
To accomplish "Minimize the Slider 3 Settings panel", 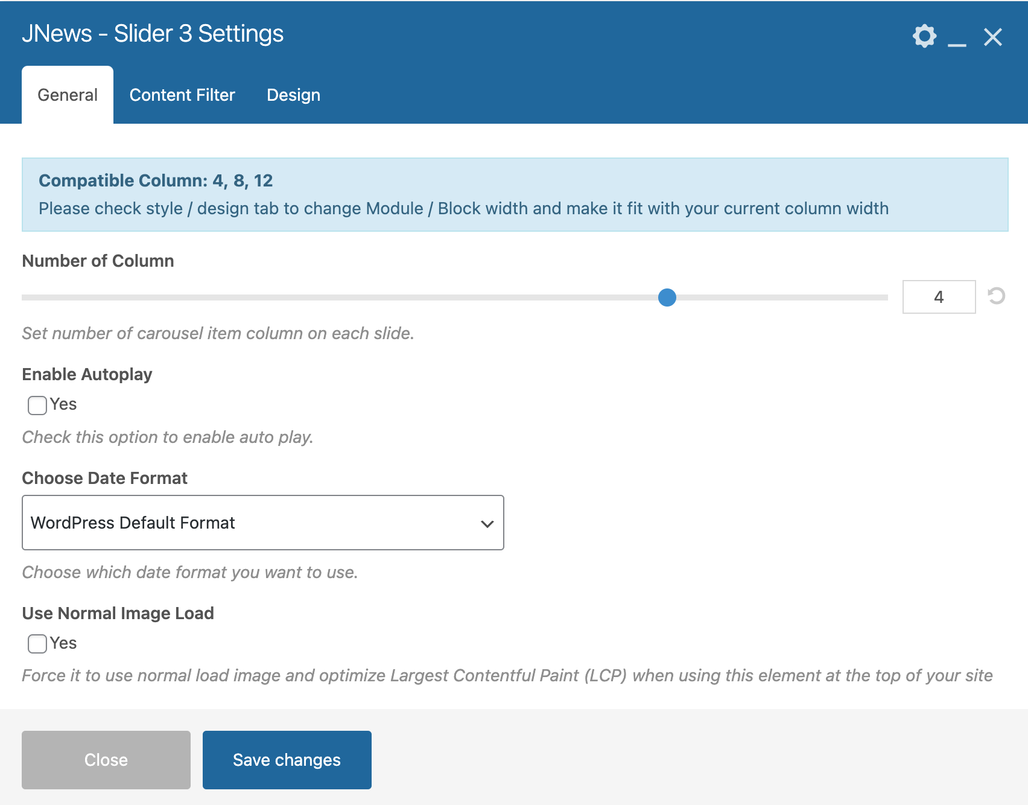I will click(x=957, y=45).
